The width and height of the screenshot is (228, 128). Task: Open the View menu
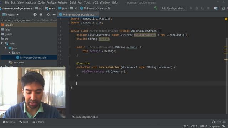coord(21,2)
